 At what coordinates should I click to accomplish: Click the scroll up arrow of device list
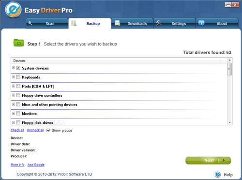(229, 60)
